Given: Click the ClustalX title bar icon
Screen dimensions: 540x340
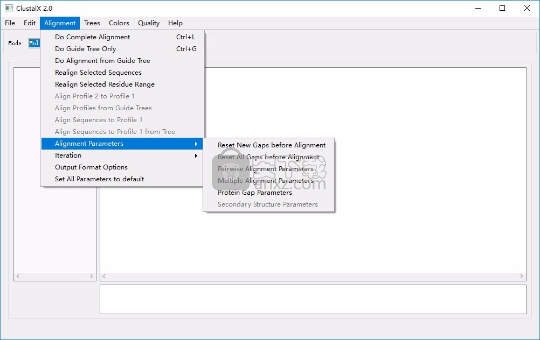Looking at the screenshot, I should pyautogui.click(x=9, y=8).
